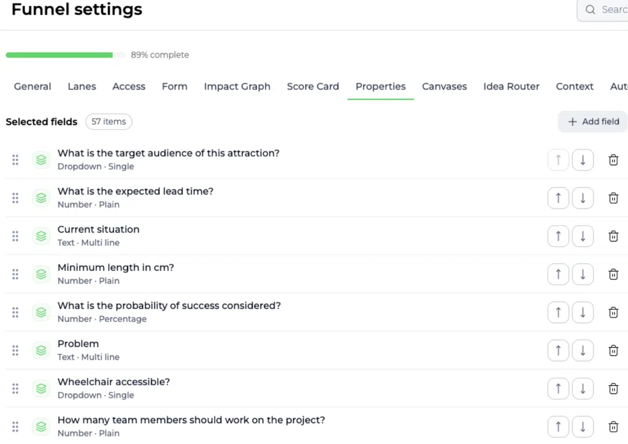The image size is (628, 444).
Task: Move team members field down
Action: coord(583,427)
